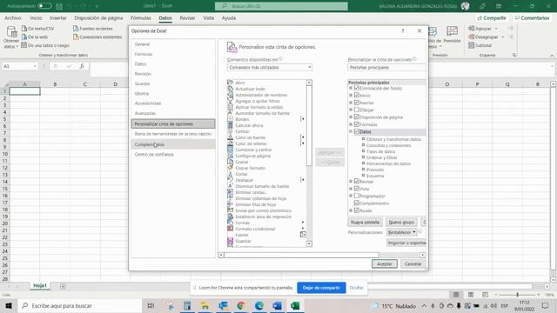The image size is (557, 313).
Task: Click the Previsión ribbon icon
Action: [x=452, y=35]
